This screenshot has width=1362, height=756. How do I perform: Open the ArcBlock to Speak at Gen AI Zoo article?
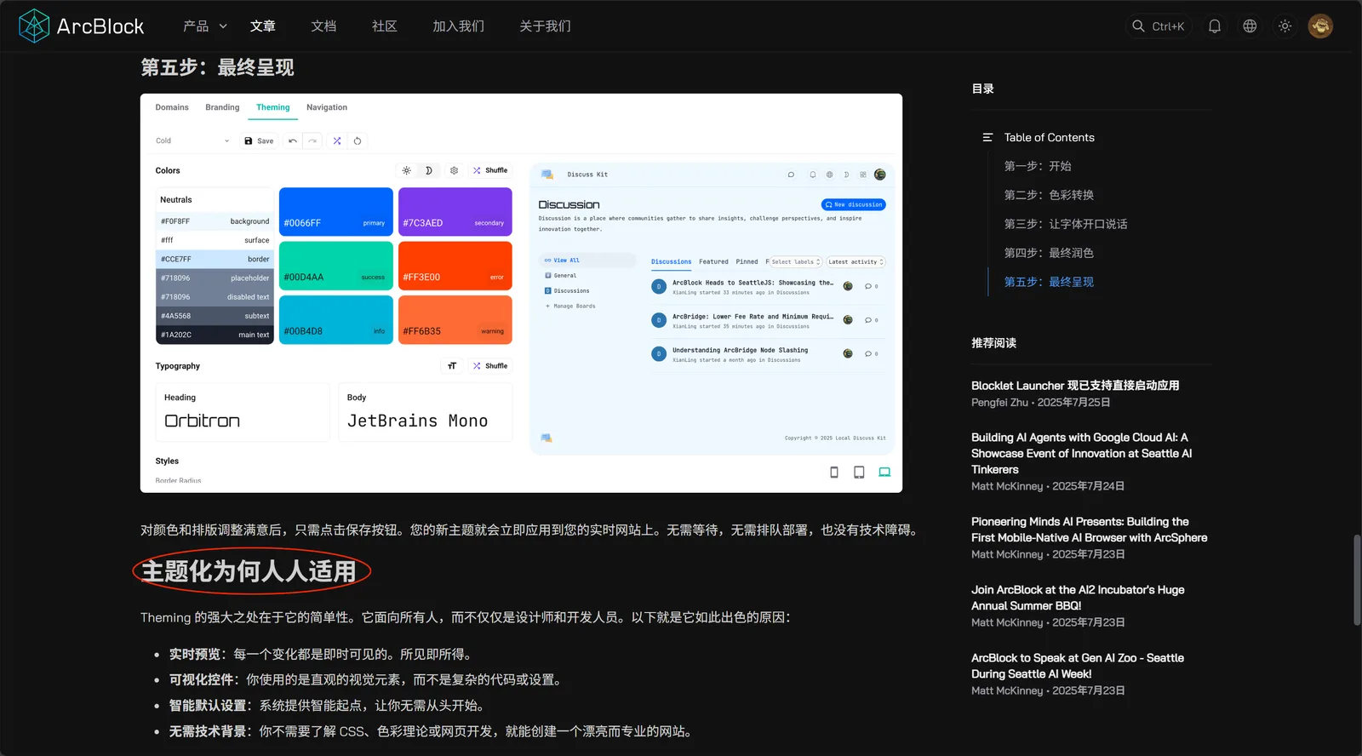coord(1078,666)
